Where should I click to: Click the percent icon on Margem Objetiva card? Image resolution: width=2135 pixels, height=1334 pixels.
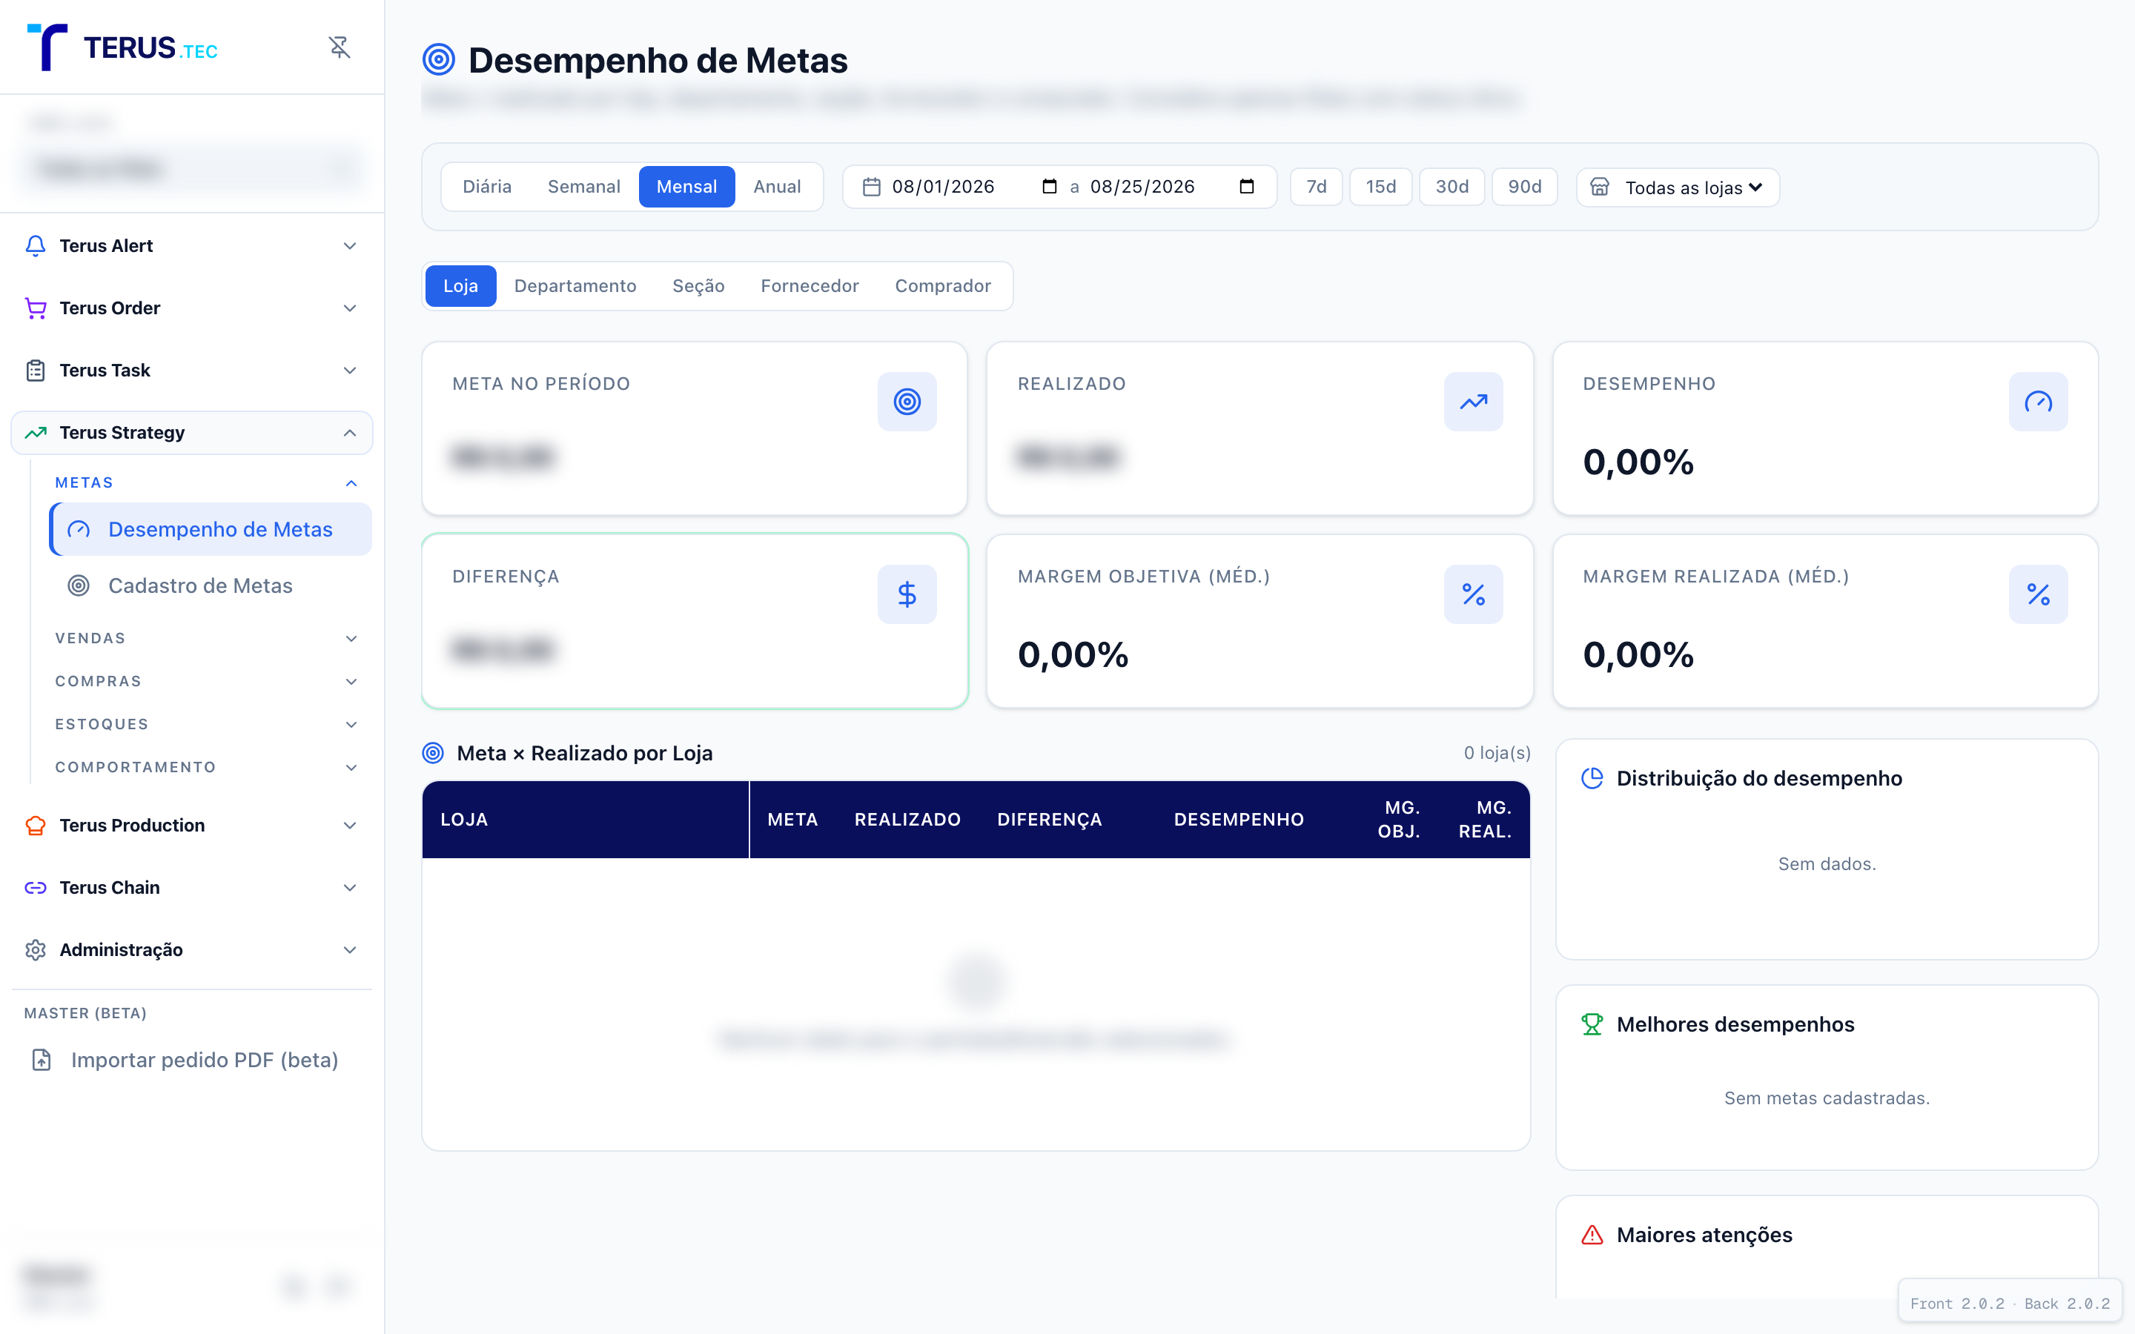1473,594
